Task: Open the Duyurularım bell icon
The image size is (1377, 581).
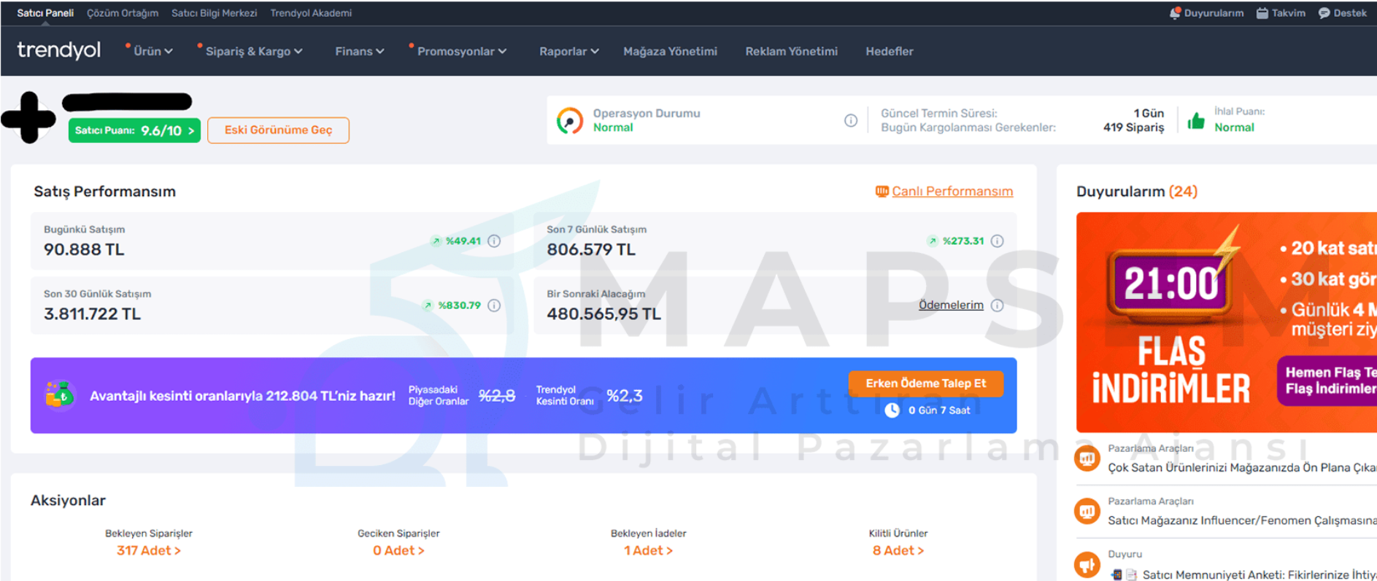Action: pyautogui.click(x=1175, y=13)
